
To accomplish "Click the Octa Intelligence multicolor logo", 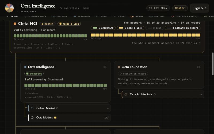I will click(x=9, y=8).
